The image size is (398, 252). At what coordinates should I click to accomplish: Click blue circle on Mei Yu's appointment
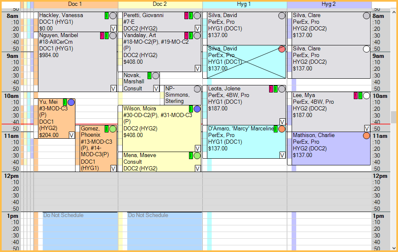pos(71,102)
